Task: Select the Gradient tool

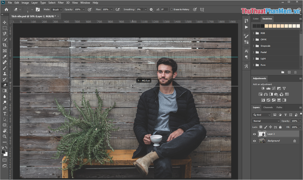Action: 5,91
